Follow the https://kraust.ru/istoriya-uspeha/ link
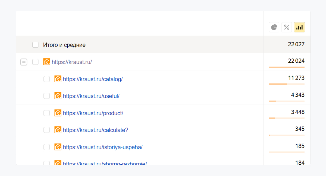Image resolution: width=326 pixels, height=176 pixels. [x=103, y=147]
